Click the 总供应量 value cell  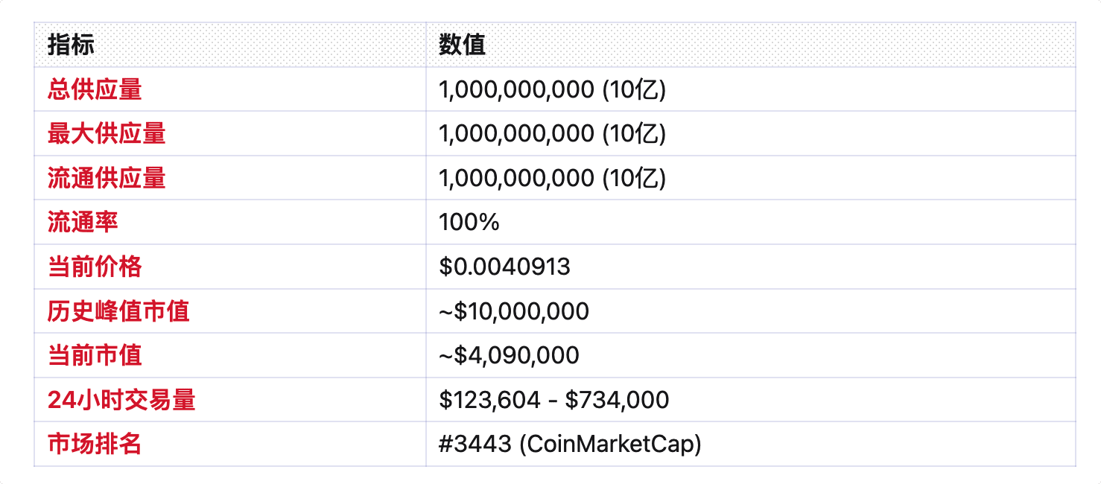(x=552, y=90)
